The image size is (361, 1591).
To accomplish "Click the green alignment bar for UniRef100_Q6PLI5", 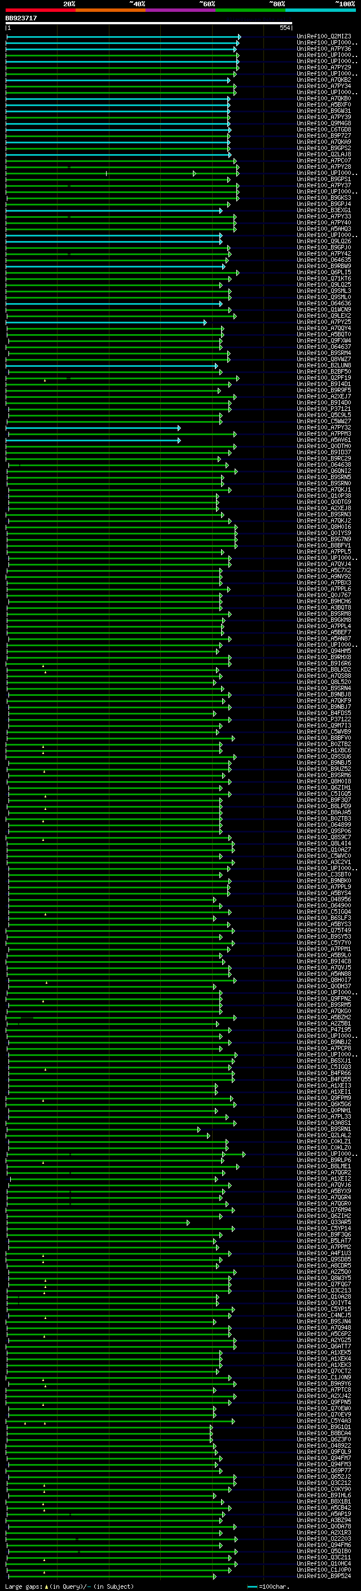I will point(122,273).
